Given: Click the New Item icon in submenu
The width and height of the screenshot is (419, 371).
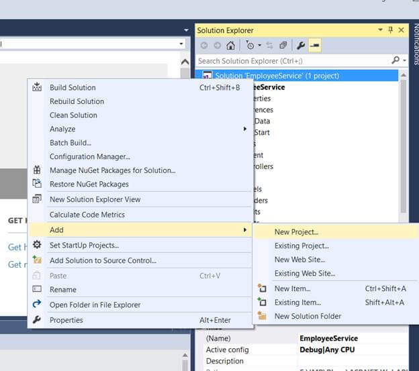Looking at the screenshot, I should [x=262, y=288].
